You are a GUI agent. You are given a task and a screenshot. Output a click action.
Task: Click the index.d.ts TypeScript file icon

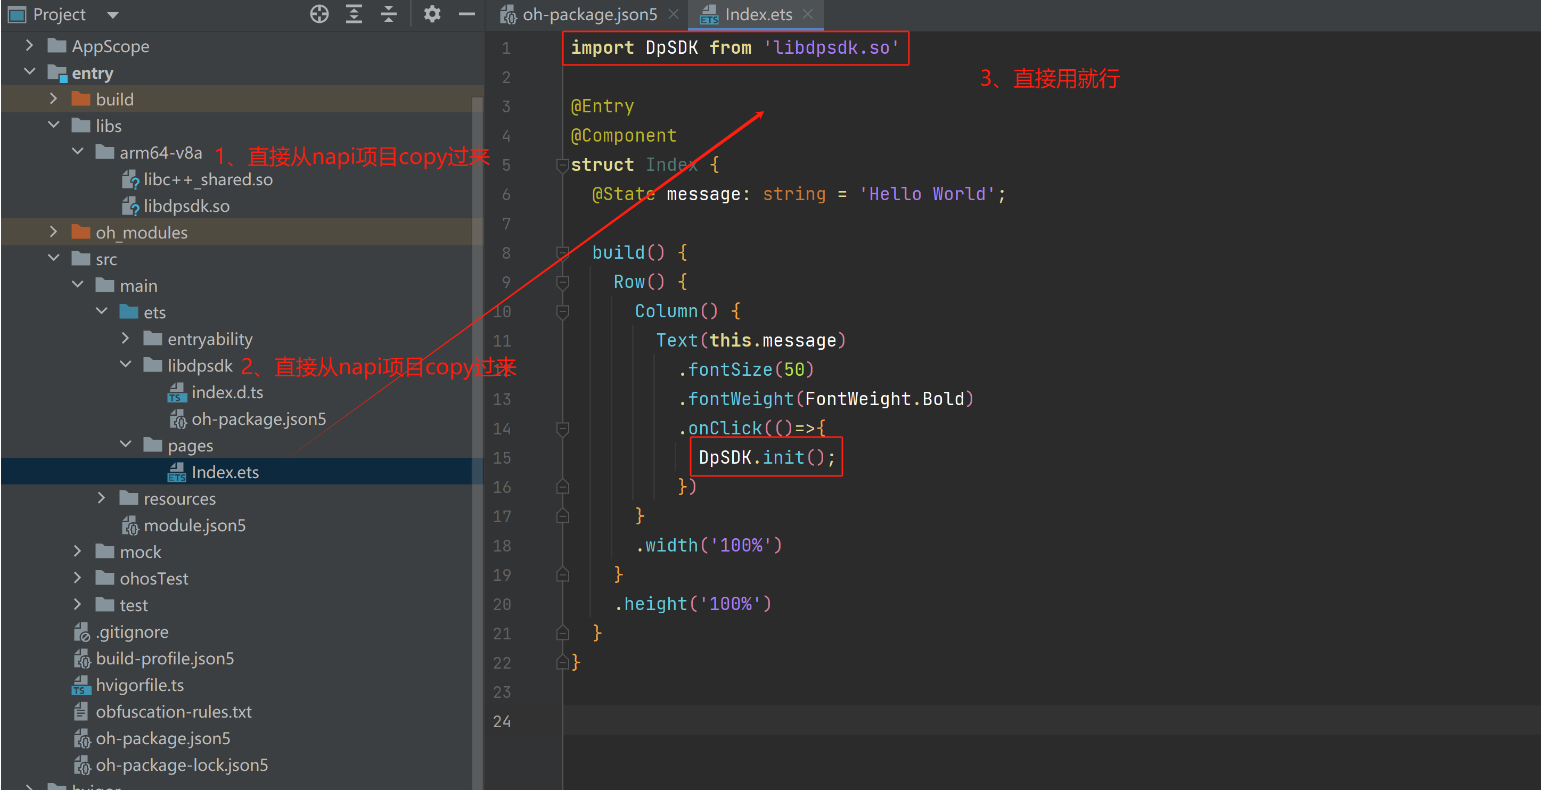pyautogui.click(x=177, y=392)
